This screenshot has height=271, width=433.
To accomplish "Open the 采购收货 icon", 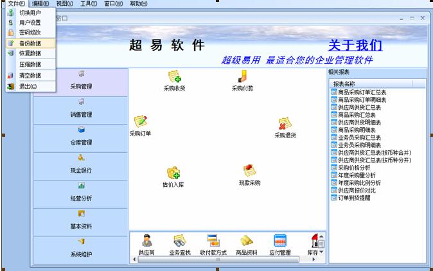I will [175, 77].
